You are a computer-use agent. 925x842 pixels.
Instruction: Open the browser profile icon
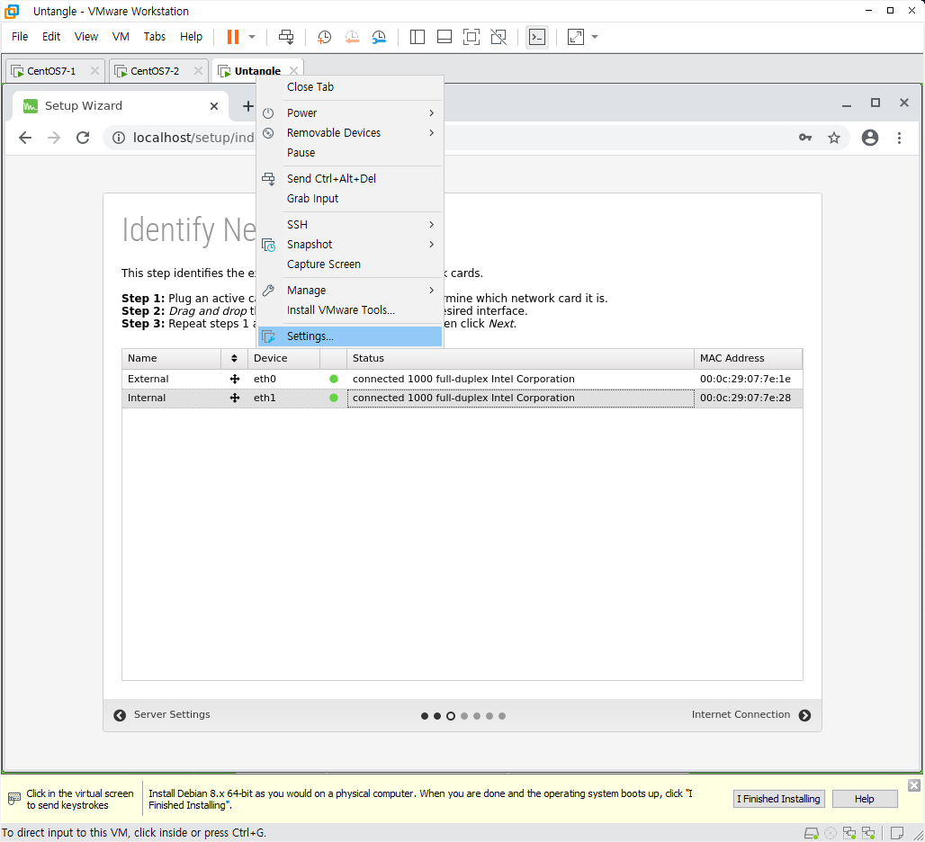coord(869,138)
